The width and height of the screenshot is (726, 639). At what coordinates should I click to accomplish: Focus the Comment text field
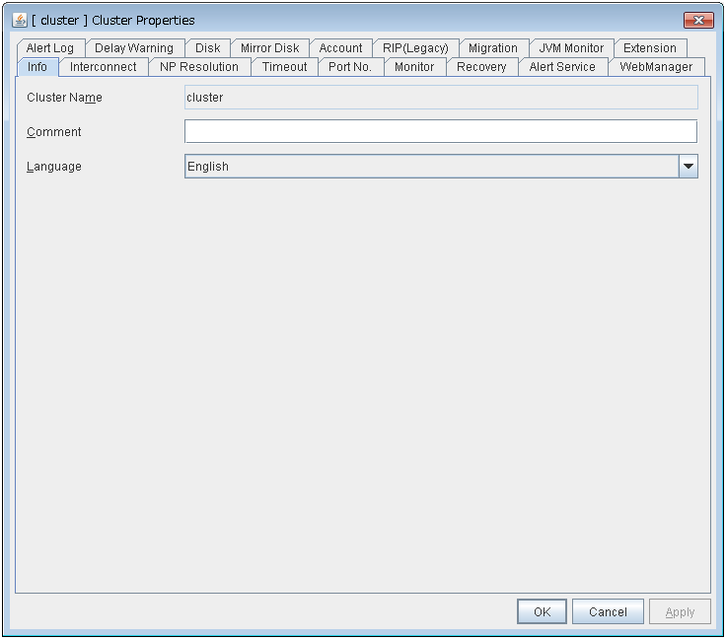point(441,131)
